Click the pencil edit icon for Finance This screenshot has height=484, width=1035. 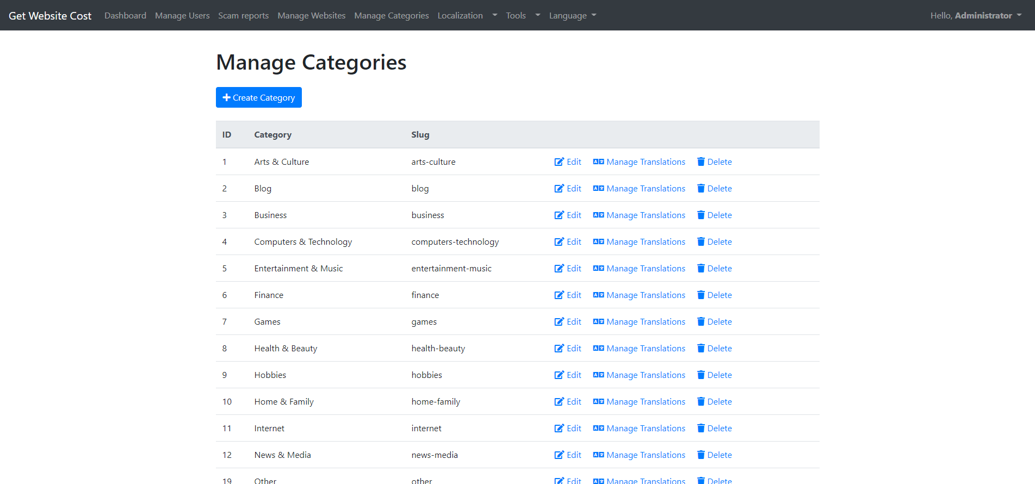[x=559, y=295]
